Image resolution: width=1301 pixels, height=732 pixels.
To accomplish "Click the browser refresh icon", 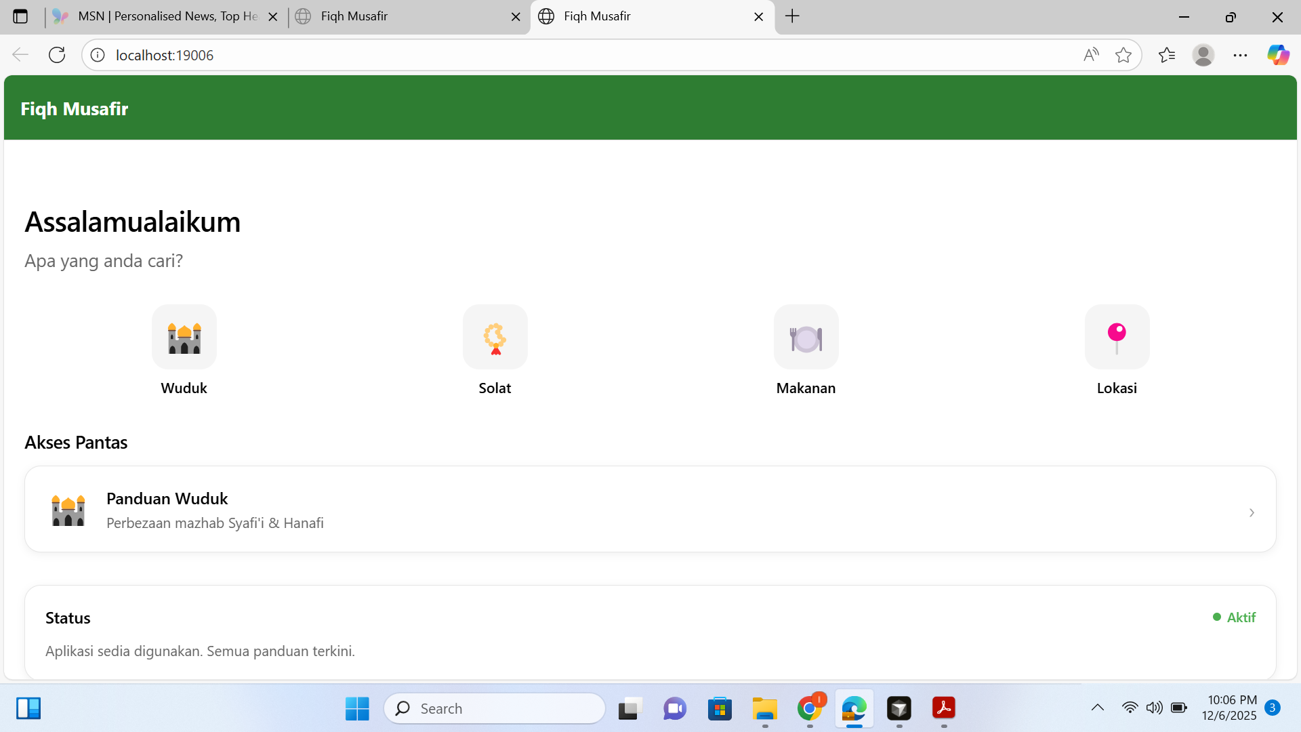I will pyautogui.click(x=57, y=55).
